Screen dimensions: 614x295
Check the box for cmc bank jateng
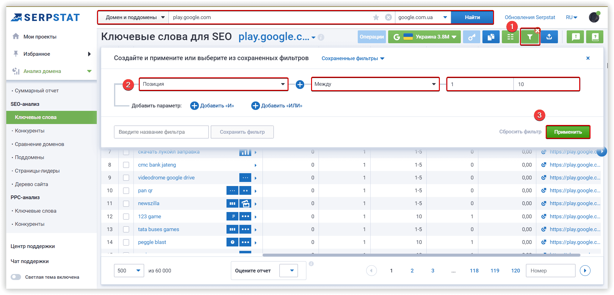126,165
